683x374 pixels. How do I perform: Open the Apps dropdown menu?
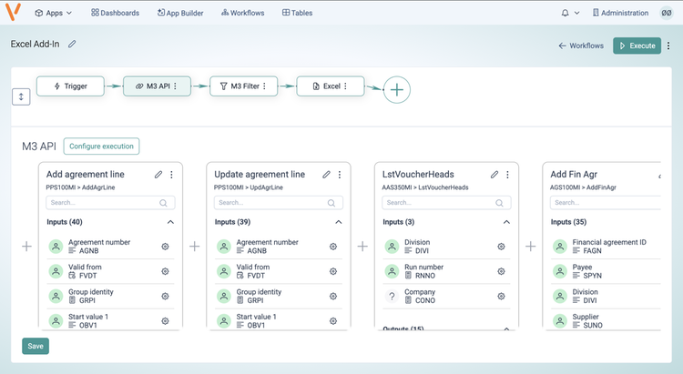[x=53, y=13]
